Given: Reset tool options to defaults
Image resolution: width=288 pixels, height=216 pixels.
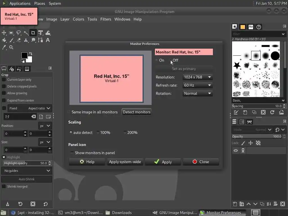Looking at the screenshot, I should coord(45,204).
